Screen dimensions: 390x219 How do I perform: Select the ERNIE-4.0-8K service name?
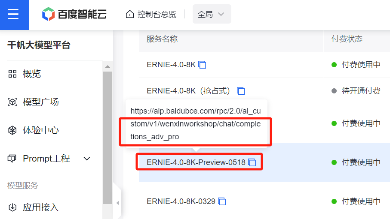171,65
